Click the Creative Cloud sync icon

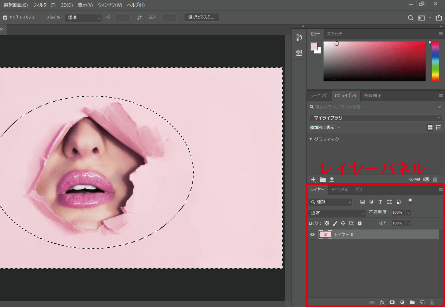(426, 179)
